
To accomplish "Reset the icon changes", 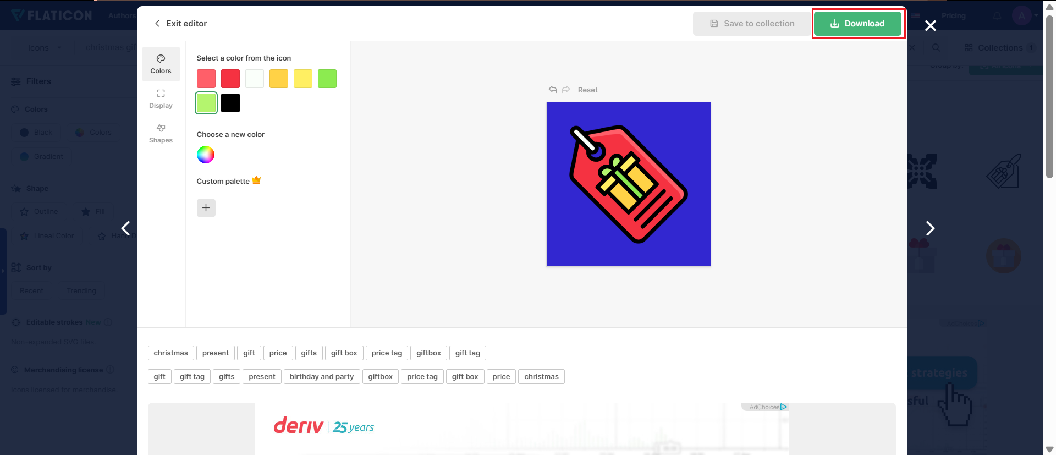I will [x=587, y=90].
